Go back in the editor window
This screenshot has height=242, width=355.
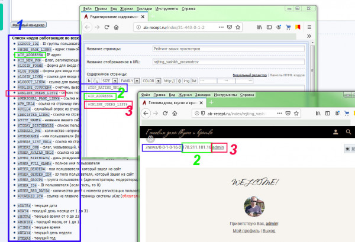pos(88,27)
